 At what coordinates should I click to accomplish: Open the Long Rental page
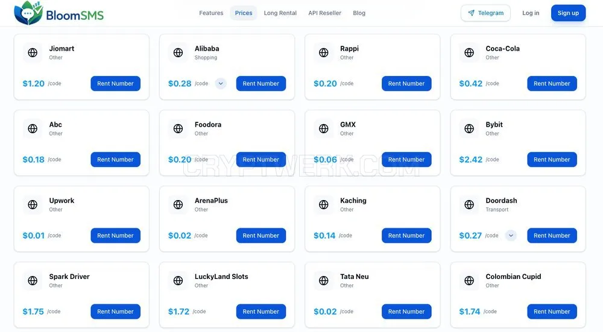(280, 13)
